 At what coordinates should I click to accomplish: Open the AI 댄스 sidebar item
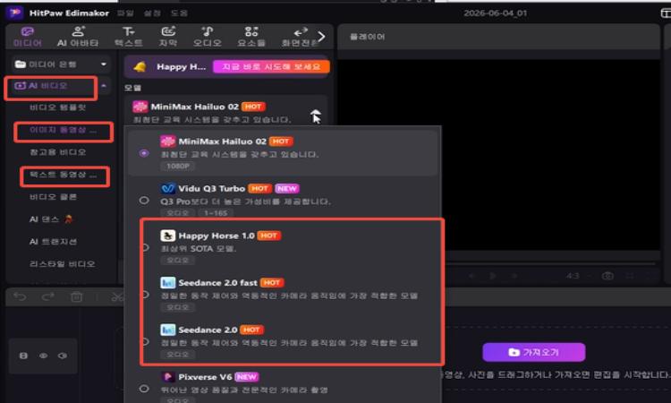pyautogui.click(x=51, y=219)
